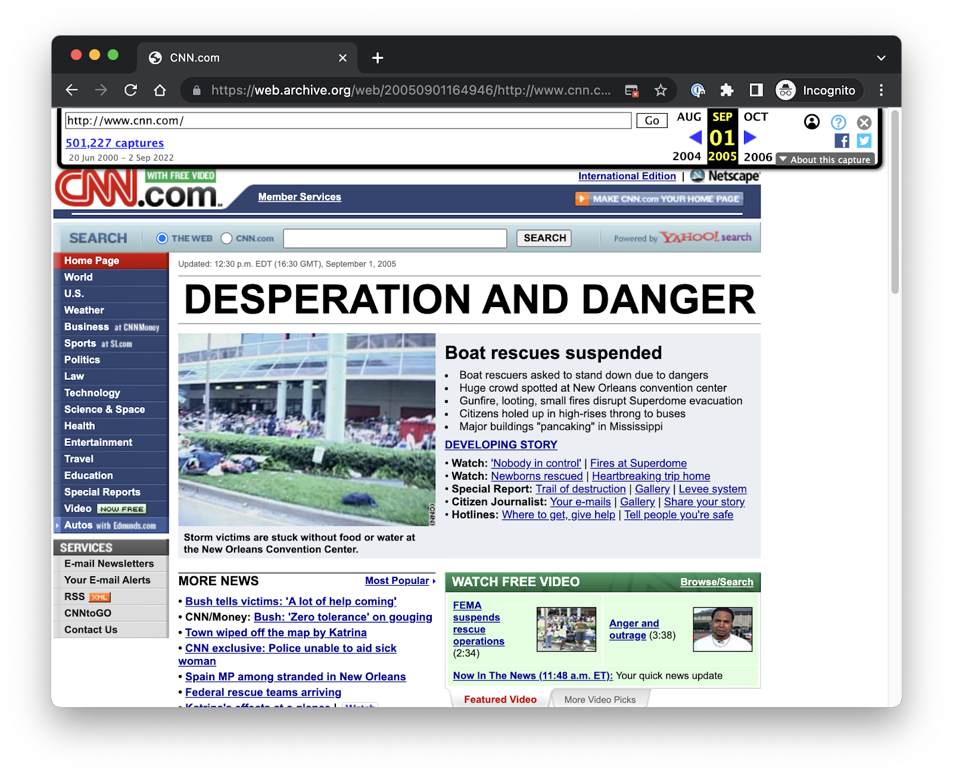Click Make CNN.com Your Home Page
The image size is (953, 775).
point(659,199)
